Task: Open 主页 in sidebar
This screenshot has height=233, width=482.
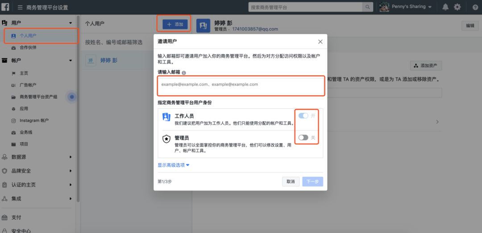Action: click(24, 74)
